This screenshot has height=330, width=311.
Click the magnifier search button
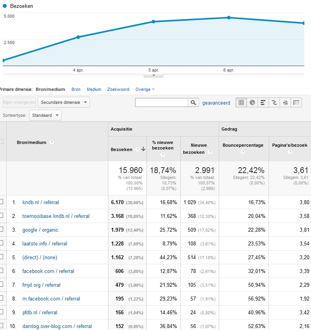click(x=193, y=103)
